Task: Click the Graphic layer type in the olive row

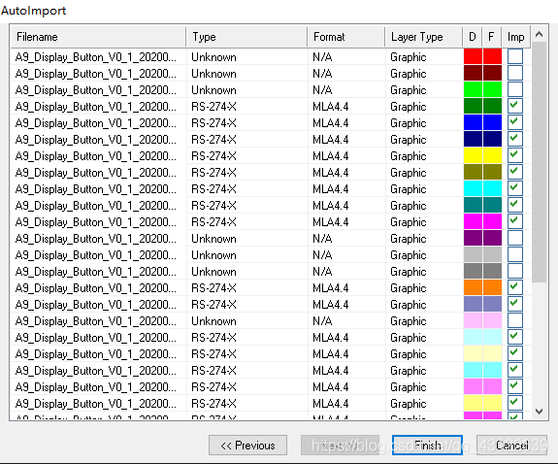Action: (408, 173)
